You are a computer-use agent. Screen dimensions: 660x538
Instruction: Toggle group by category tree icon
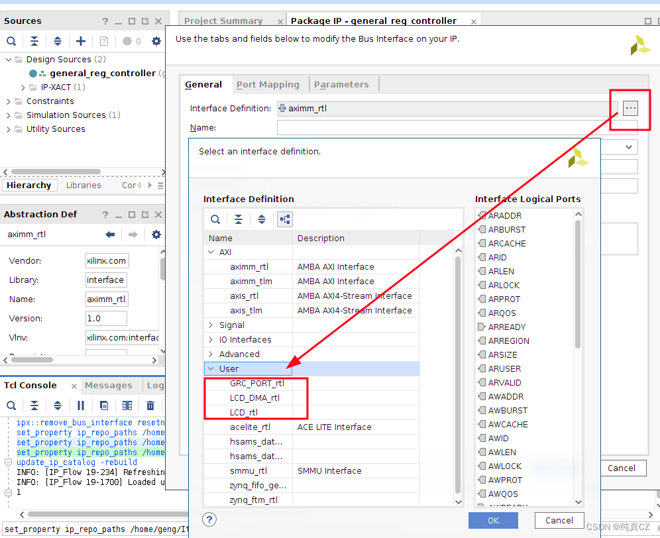point(285,219)
